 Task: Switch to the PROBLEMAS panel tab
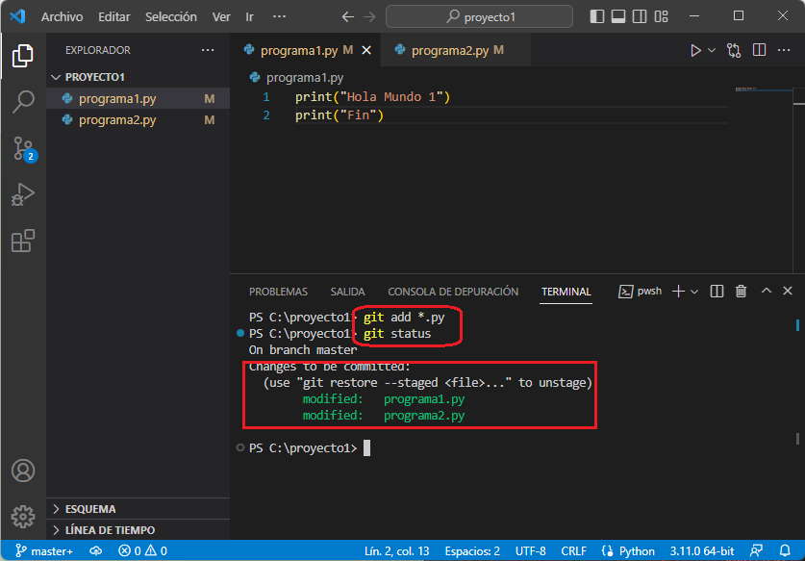coord(278,292)
